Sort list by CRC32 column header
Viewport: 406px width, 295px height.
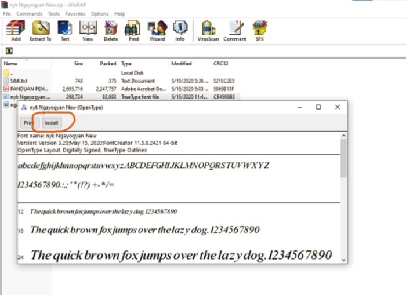coord(226,64)
